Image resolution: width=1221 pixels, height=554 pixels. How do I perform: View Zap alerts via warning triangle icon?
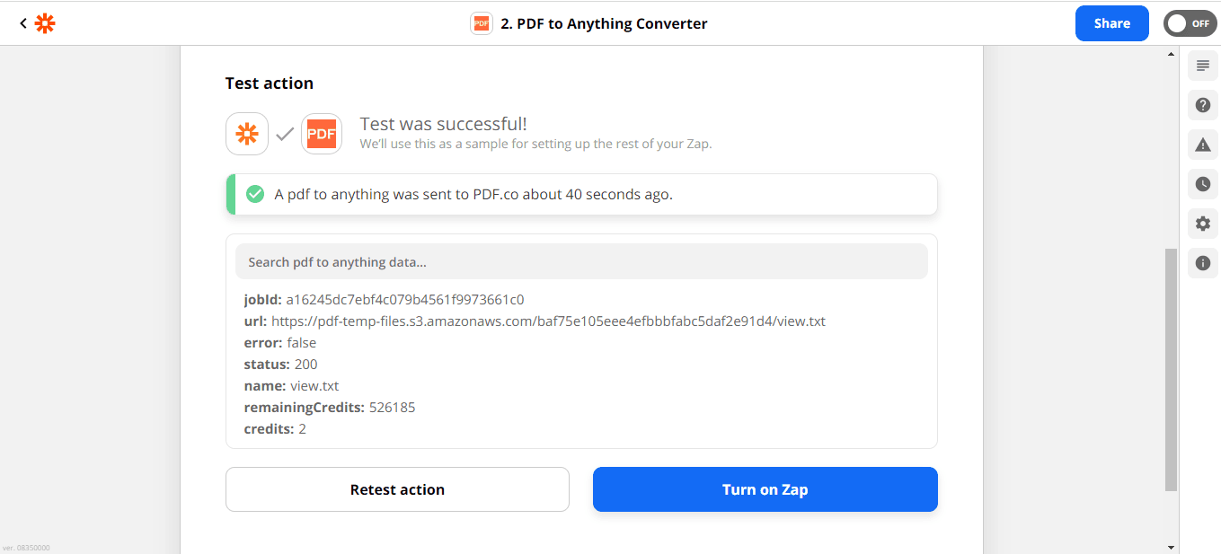click(x=1202, y=145)
